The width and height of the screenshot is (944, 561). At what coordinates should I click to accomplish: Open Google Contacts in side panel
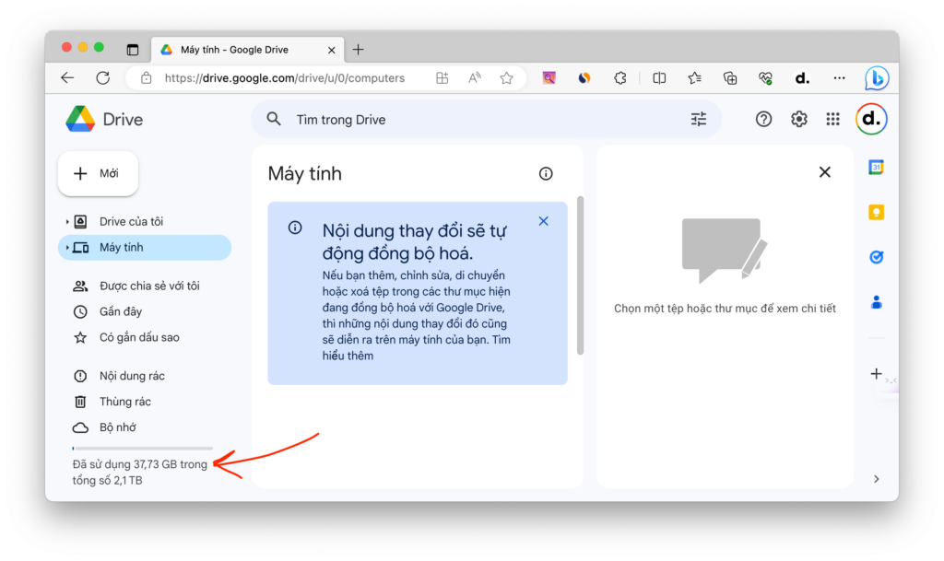pyautogui.click(x=876, y=301)
